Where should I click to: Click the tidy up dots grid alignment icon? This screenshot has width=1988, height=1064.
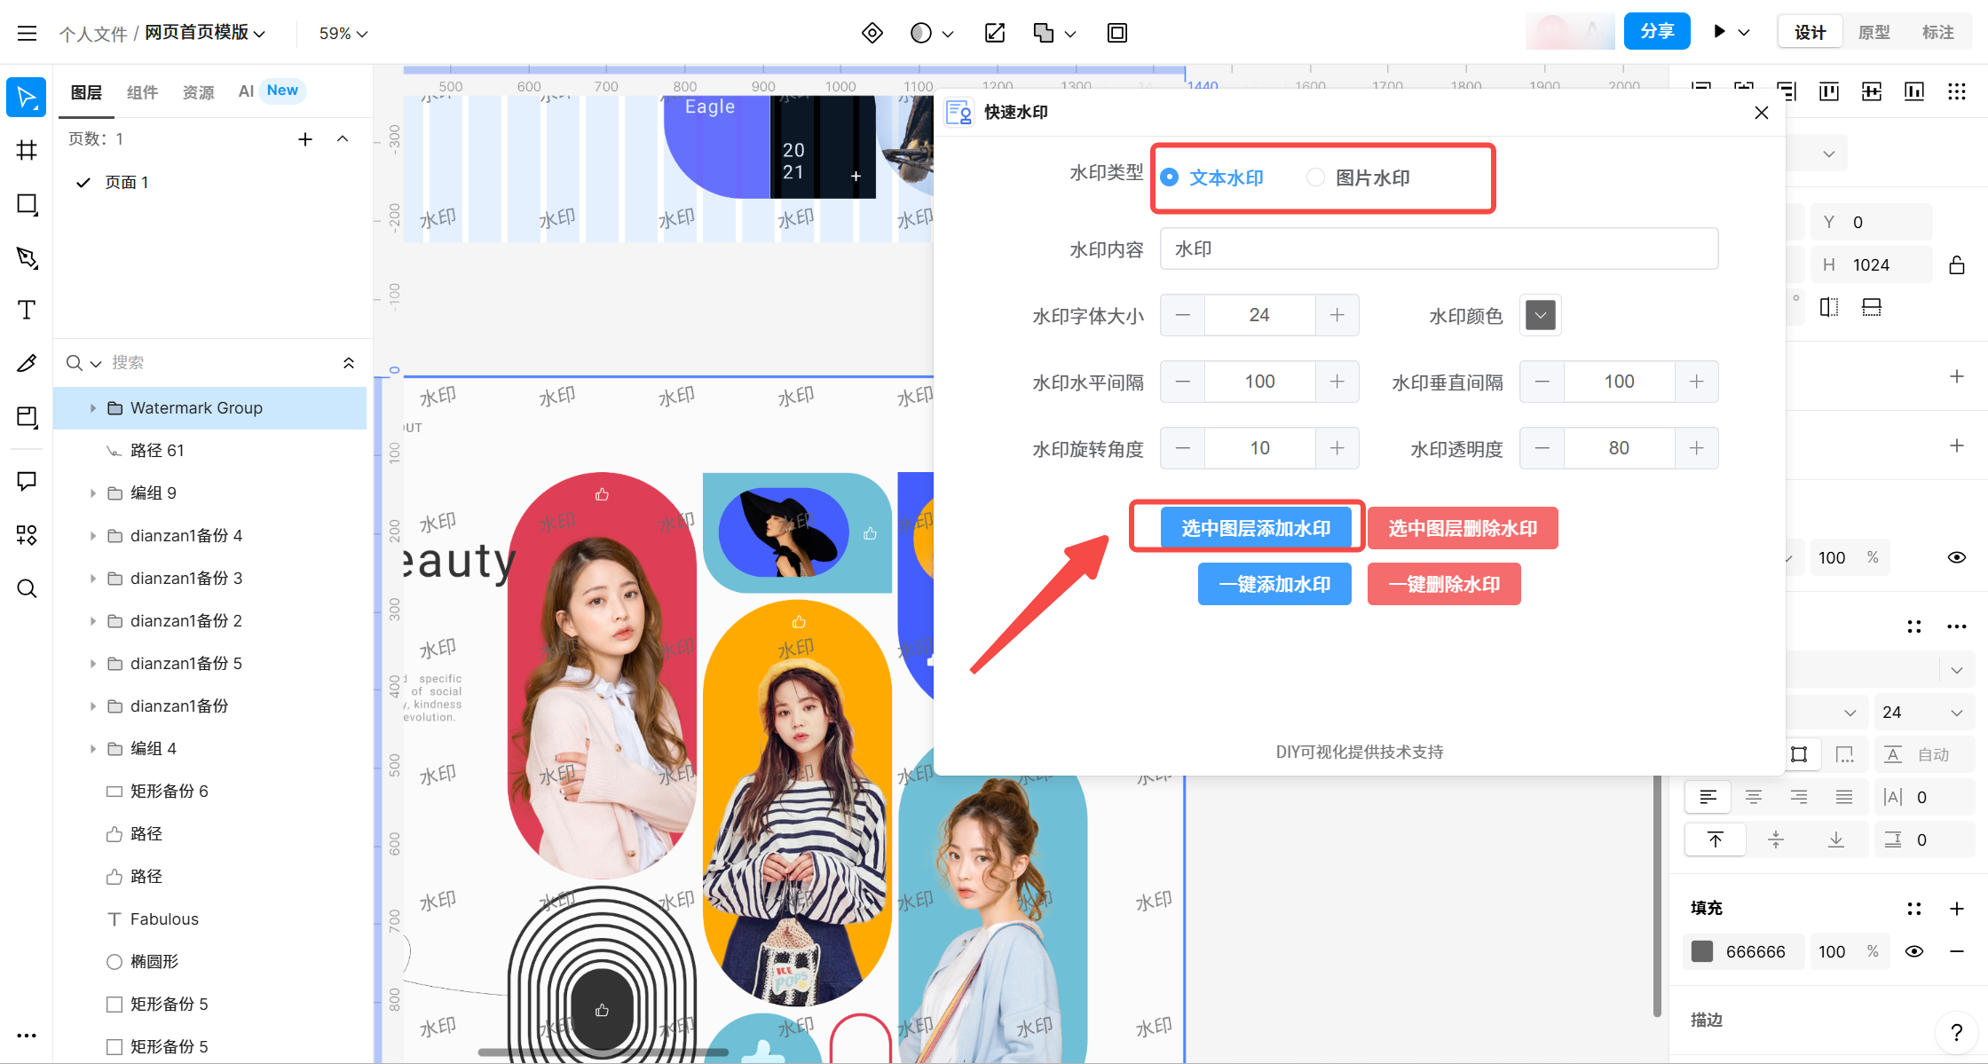click(x=1957, y=91)
